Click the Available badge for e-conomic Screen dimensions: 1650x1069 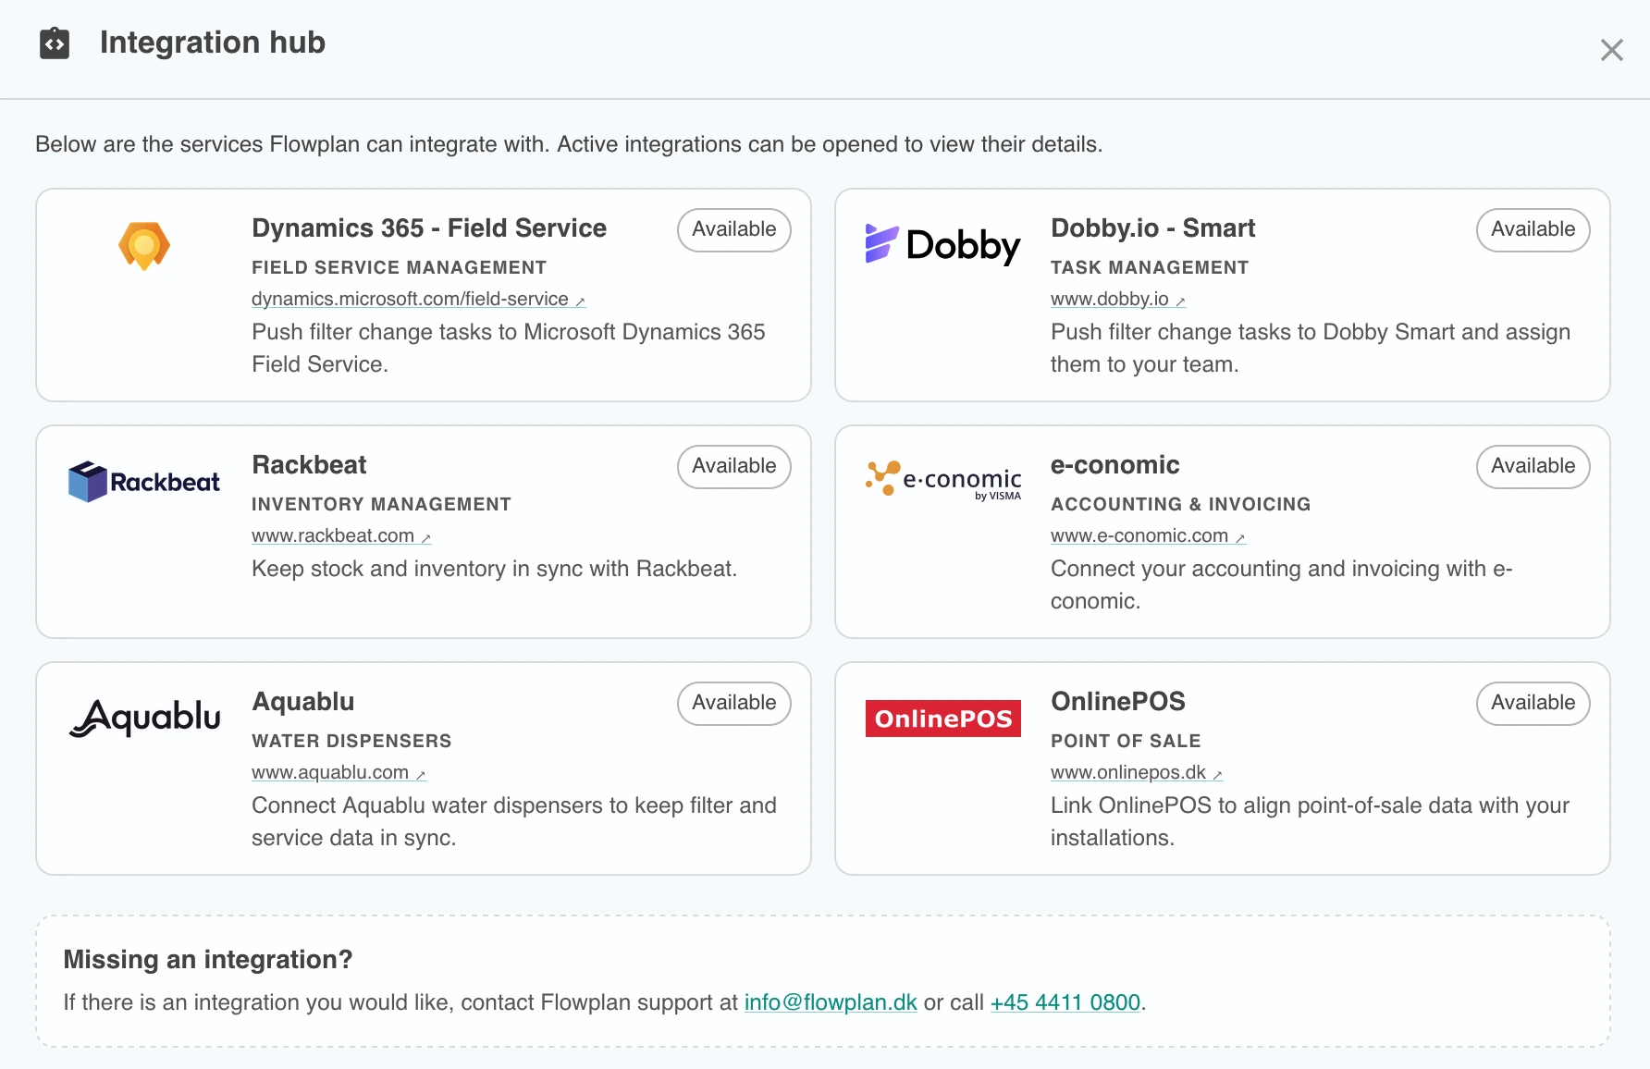click(1533, 466)
